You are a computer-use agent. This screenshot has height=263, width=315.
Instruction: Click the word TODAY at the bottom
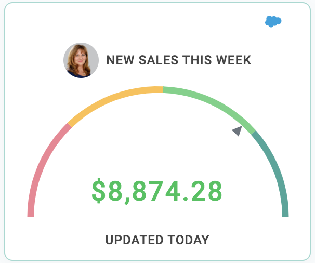[189, 240]
